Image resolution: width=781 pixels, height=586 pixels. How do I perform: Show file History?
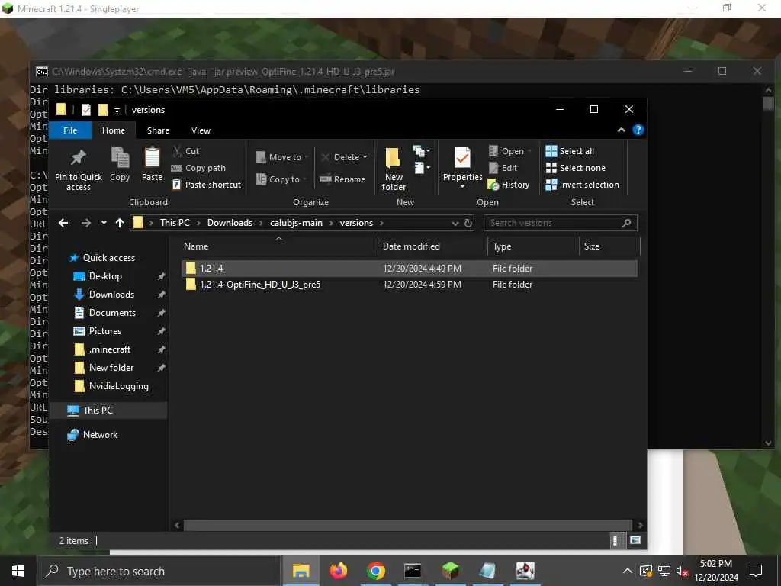pyautogui.click(x=509, y=185)
